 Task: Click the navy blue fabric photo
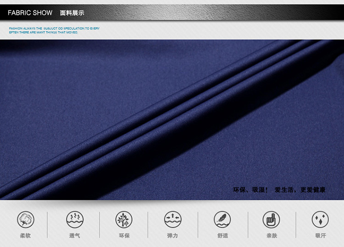pos(172,119)
